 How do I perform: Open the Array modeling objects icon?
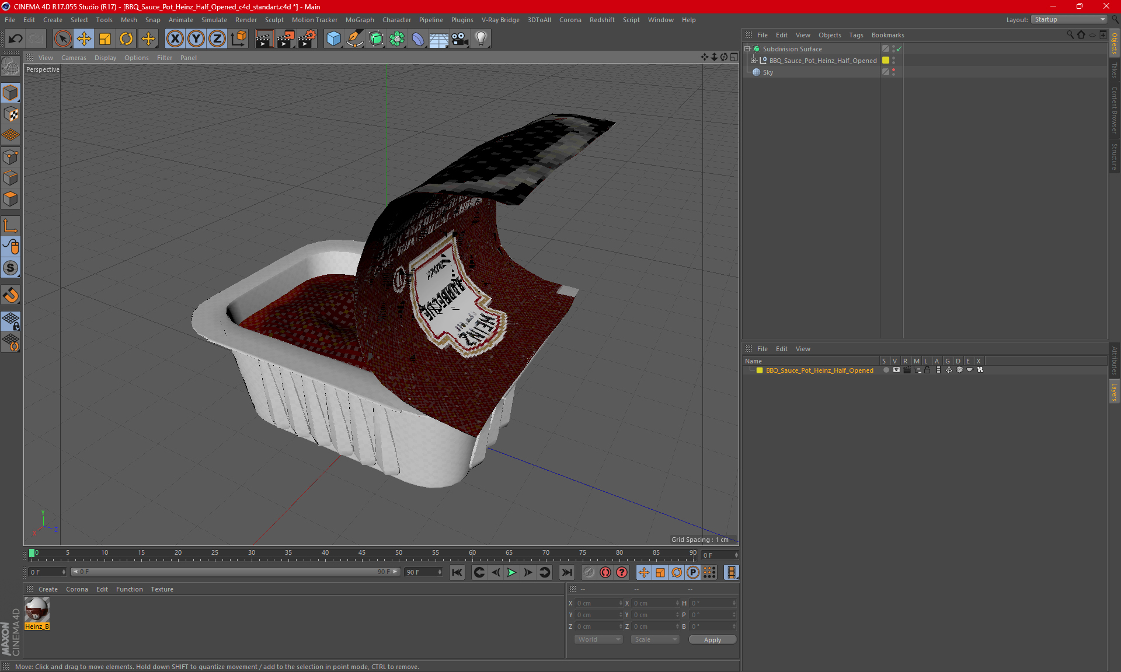pyautogui.click(x=397, y=39)
